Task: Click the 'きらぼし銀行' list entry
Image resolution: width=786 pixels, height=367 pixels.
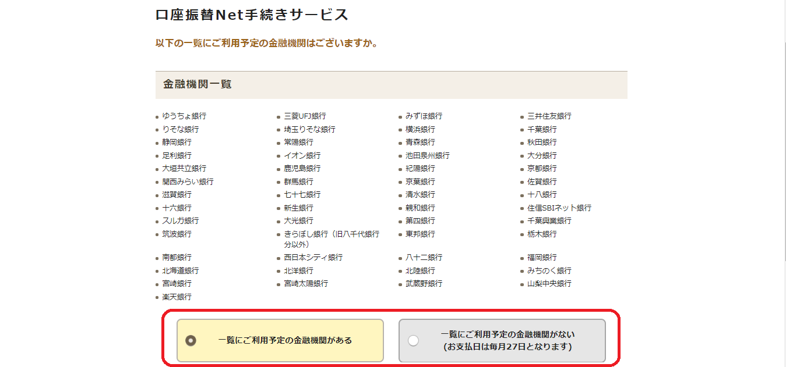Action: (x=332, y=239)
